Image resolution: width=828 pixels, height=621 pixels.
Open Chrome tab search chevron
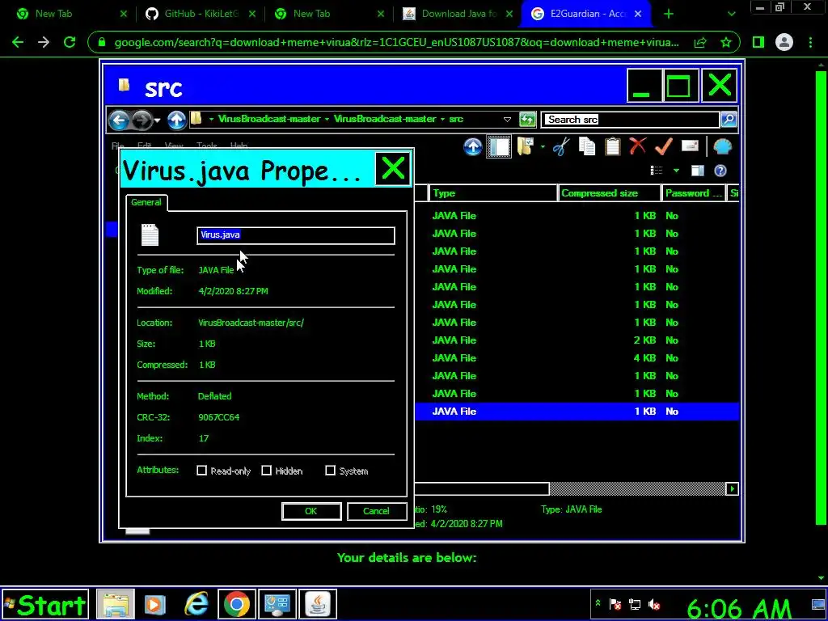[731, 15]
